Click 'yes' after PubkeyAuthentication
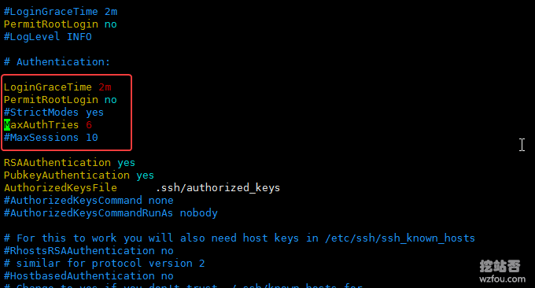The width and height of the screenshot is (535, 288). pyautogui.click(x=145, y=175)
